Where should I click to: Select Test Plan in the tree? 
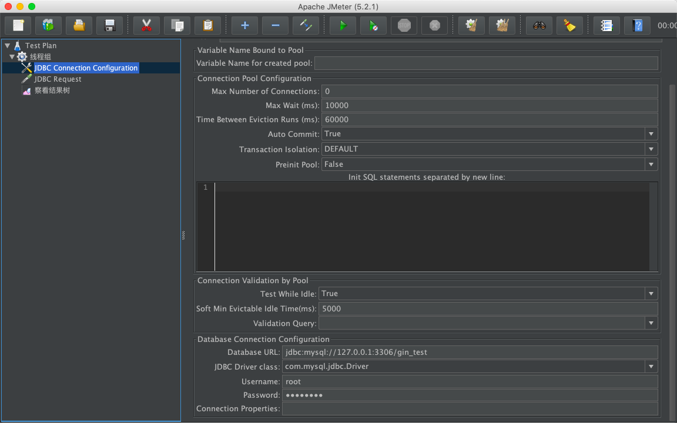point(41,45)
